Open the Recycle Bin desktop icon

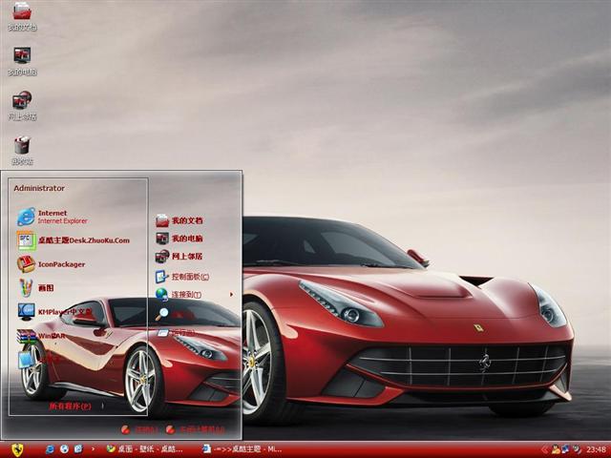[x=22, y=151]
